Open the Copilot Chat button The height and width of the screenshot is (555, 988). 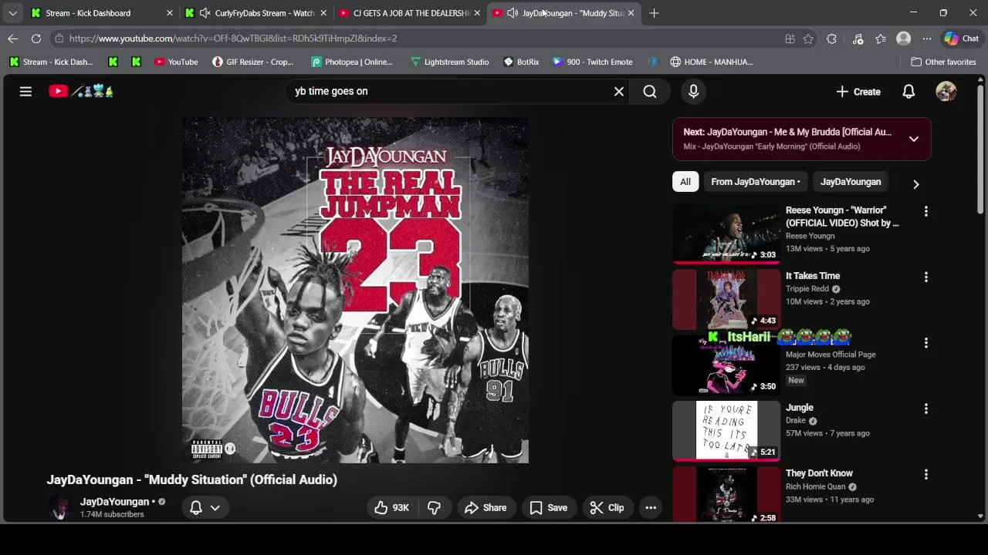[x=962, y=38]
